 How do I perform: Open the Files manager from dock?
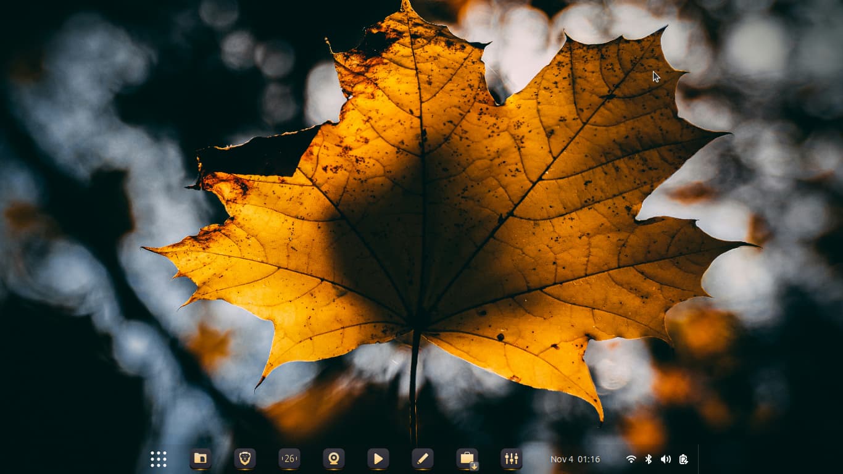tap(201, 459)
